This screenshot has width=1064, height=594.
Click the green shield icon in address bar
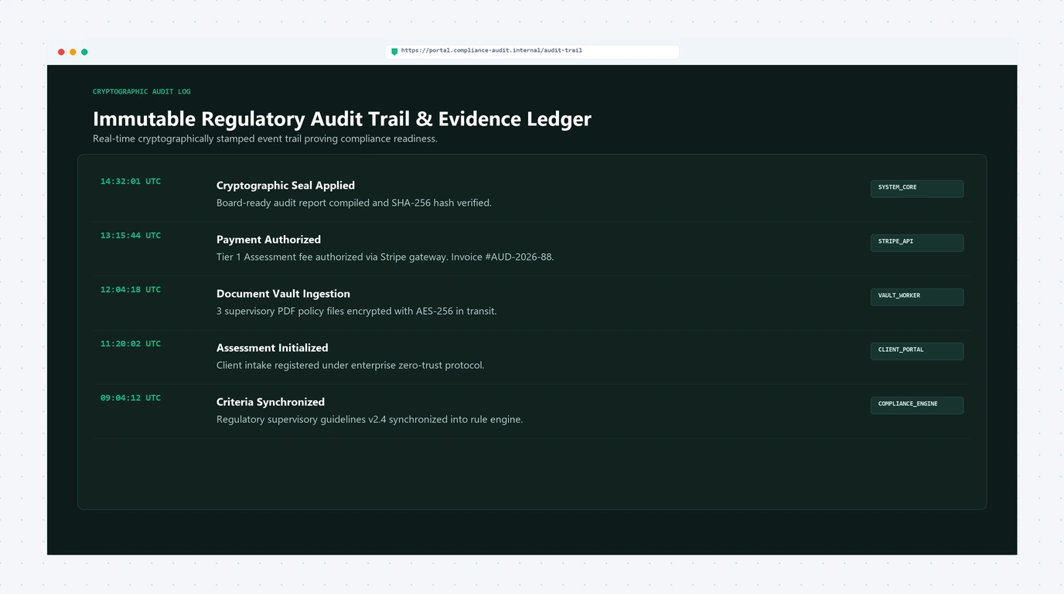(x=394, y=52)
